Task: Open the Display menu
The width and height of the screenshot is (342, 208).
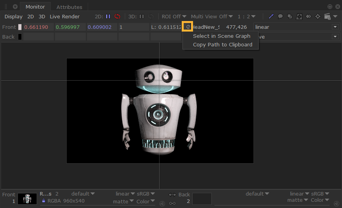Action: pos(14,16)
